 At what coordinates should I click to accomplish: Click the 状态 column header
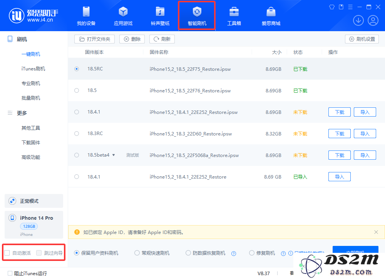click(x=298, y=52)
